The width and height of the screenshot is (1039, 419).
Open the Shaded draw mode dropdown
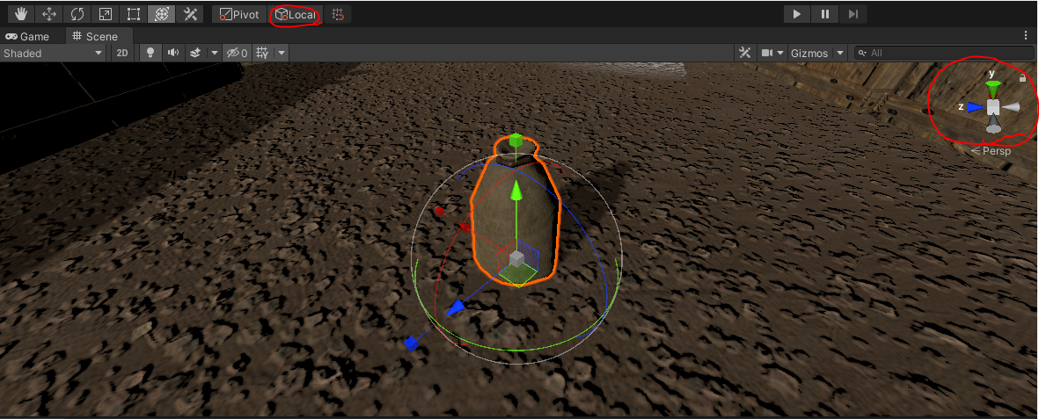pos(53,53)
